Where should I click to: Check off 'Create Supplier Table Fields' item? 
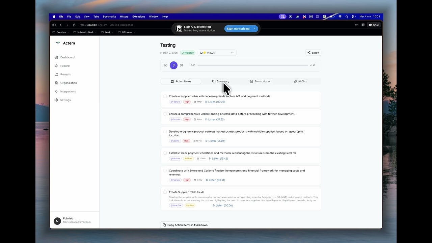pyautogui.click(x=165, y=192)
